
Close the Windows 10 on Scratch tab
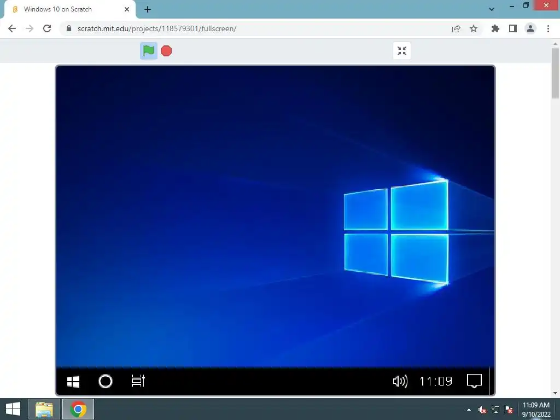127,9
